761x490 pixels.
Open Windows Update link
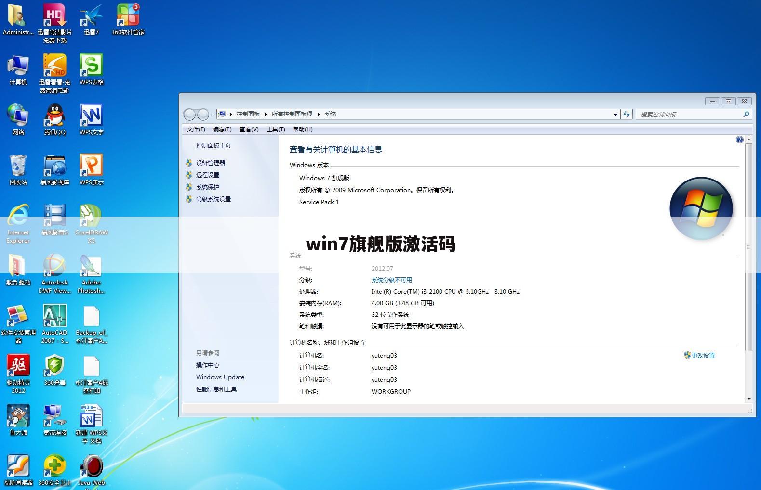(220, 377)
